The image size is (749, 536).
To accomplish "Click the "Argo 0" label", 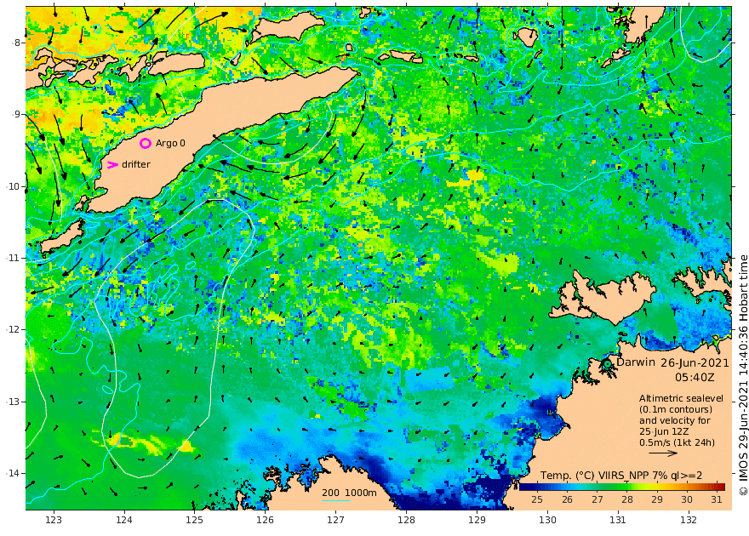I will (170, 143).
